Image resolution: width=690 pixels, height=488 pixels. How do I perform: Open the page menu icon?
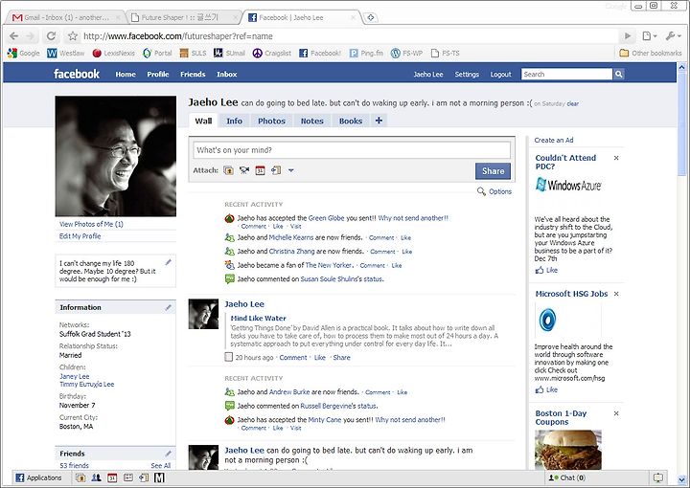click(649, 36)
